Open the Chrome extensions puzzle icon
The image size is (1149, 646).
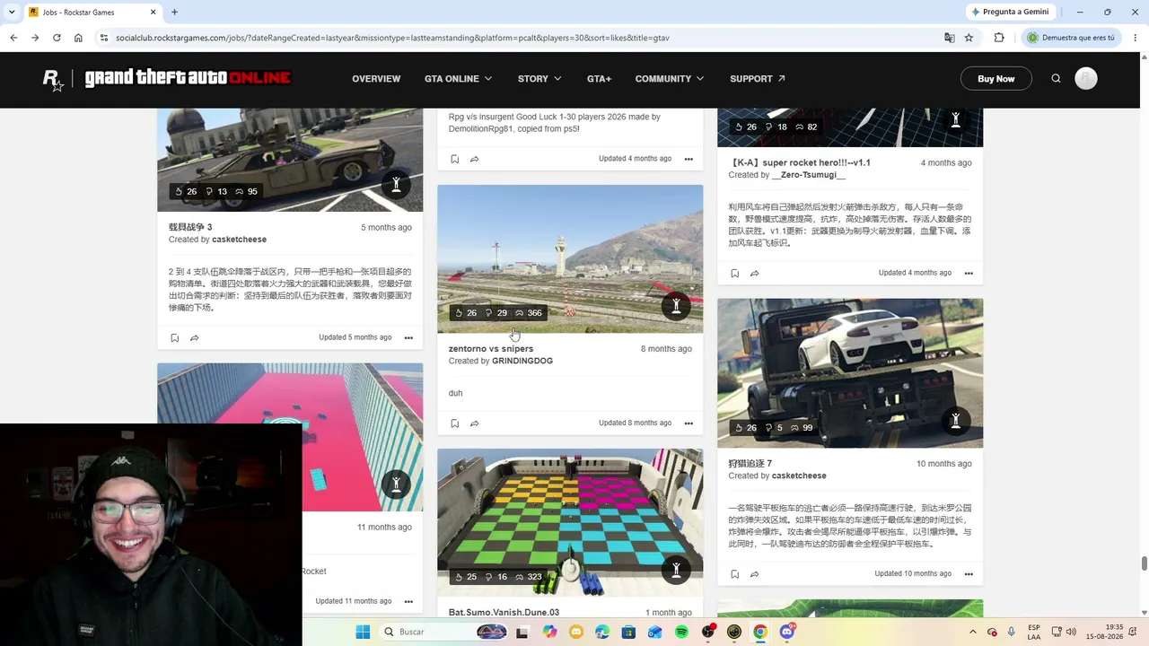click(999, 38)
